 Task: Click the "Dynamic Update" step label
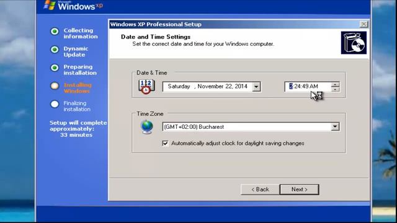(x=76, y=51)
